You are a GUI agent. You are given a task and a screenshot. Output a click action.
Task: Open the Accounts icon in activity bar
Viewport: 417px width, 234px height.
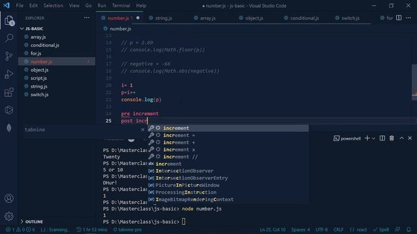point(9,198)
